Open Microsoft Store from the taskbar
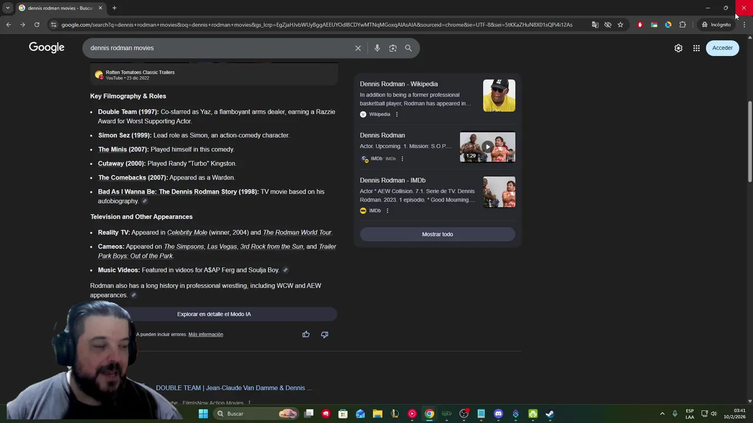This screenshot has width=753, height=423. click(343, 414)
